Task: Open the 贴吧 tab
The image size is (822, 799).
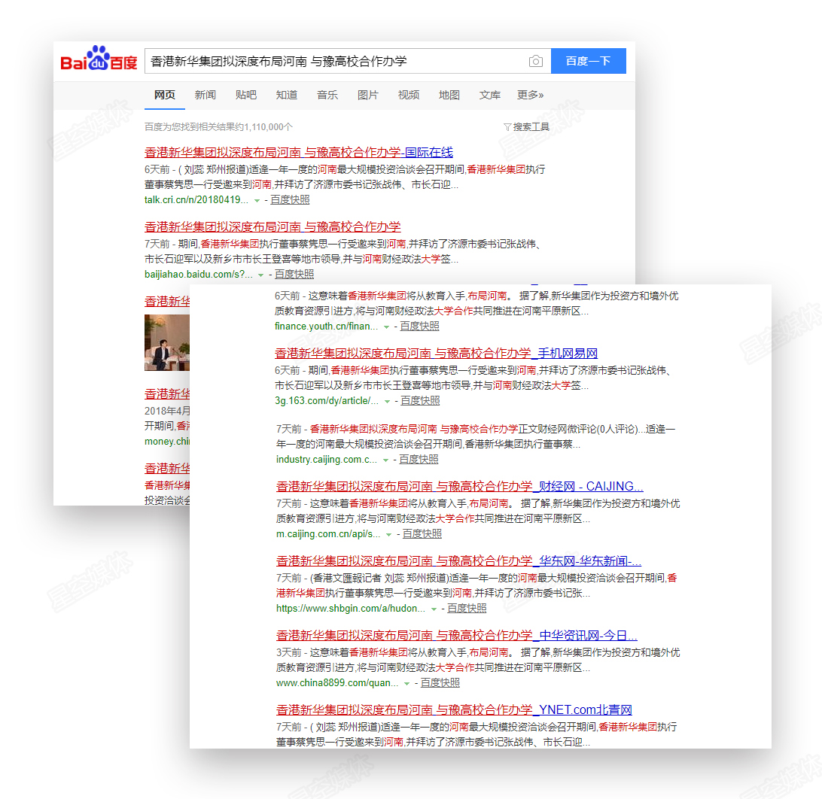Action: [x=246, y=95]
